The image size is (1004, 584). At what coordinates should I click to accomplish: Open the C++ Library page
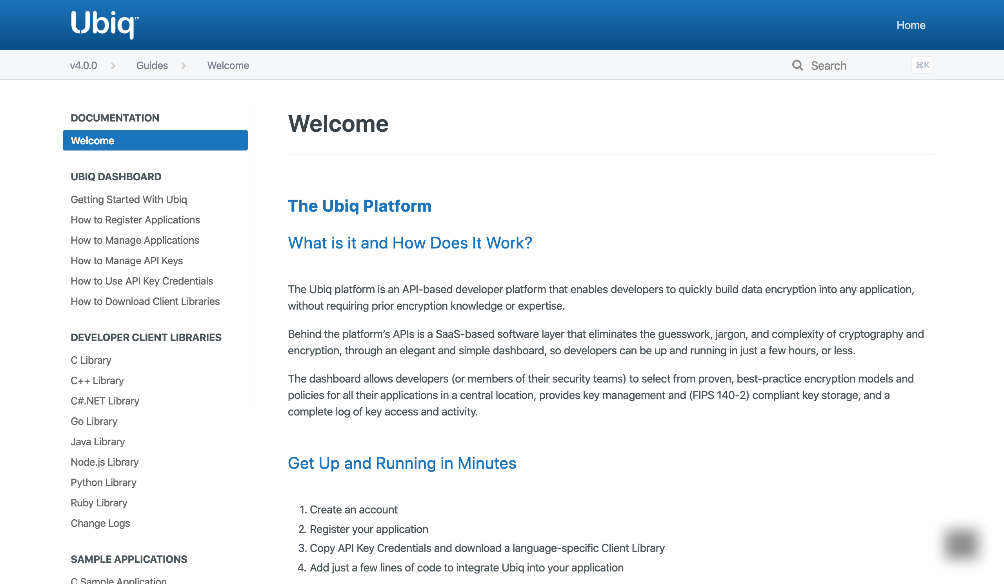click(x=97, y=381)
